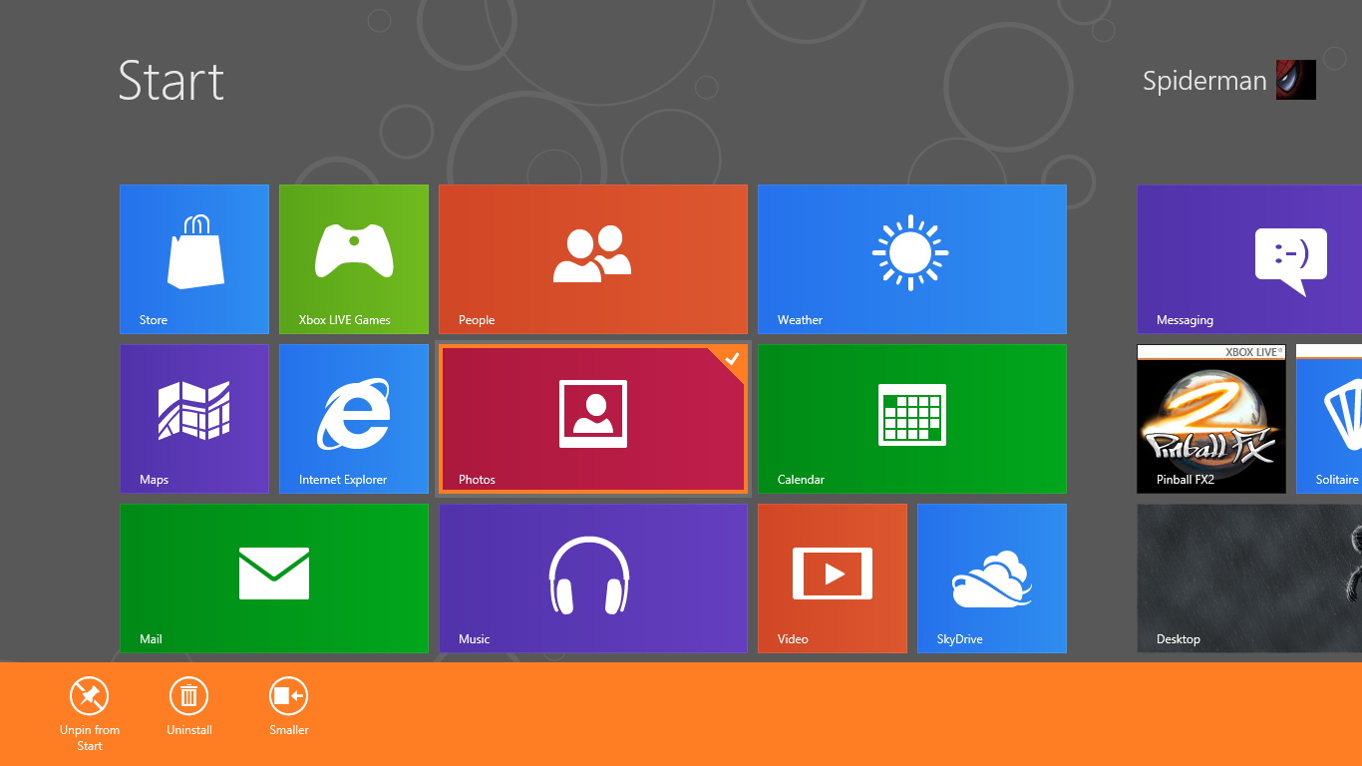The image size is (1362, 766).
Task: Open the People tile
Action: pos(593,259)
